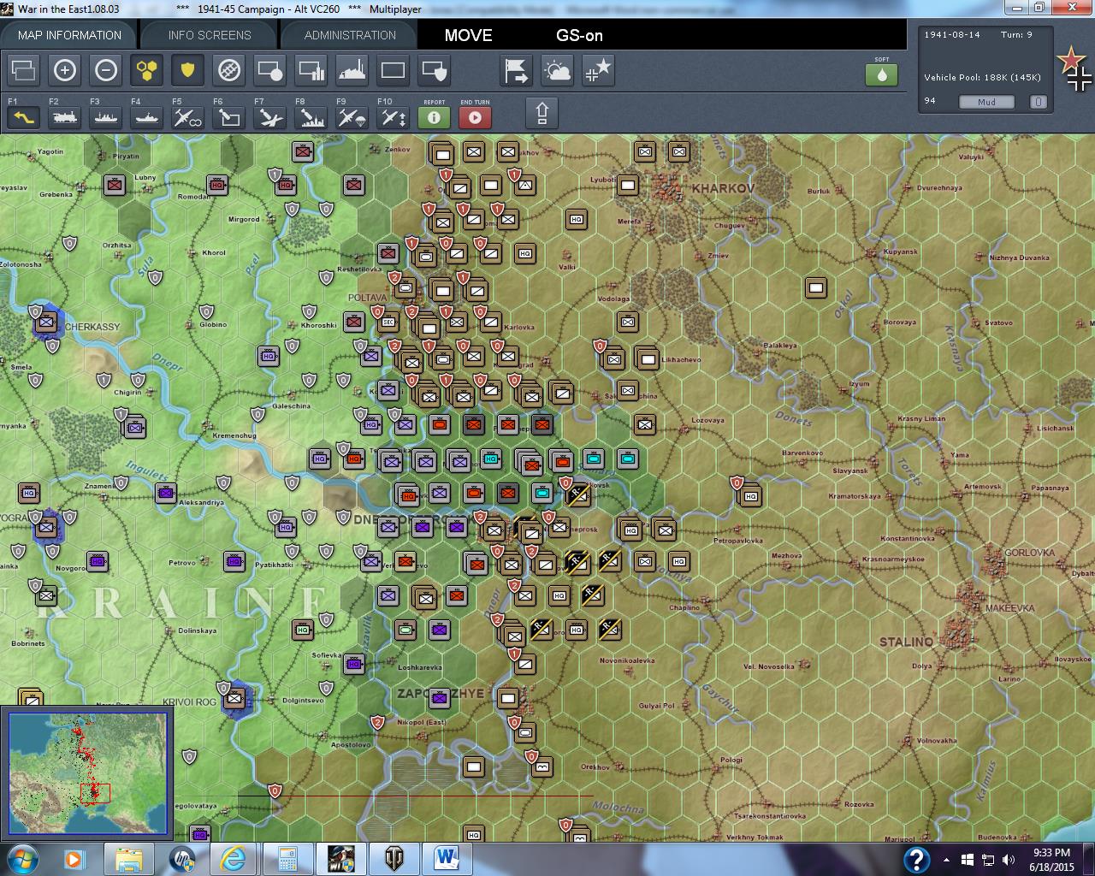Click the CHERKASSY city label on map
This screenshot has width=1095, height=876.
tap(92, 327)
